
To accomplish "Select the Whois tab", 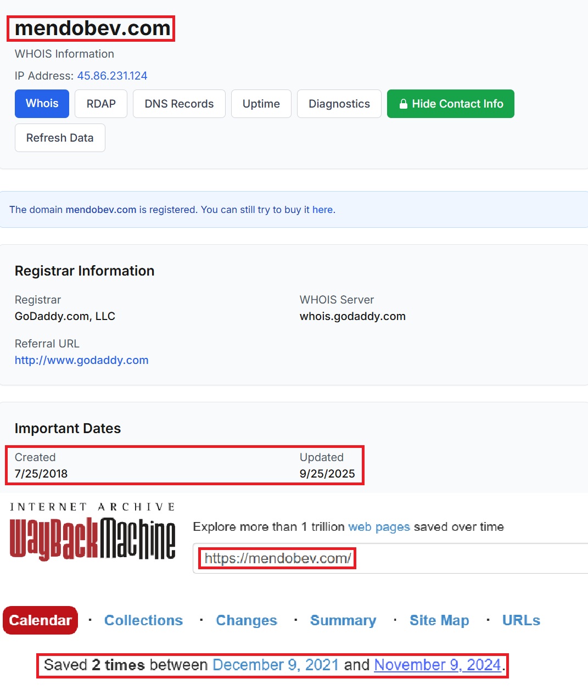I will [x=42, y=104].
